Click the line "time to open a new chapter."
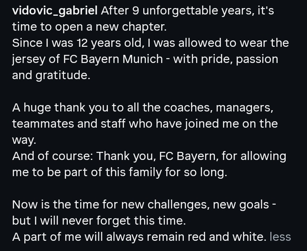Image resolution: width=307 pixels, height=251 pixels. tap(89, 27)
